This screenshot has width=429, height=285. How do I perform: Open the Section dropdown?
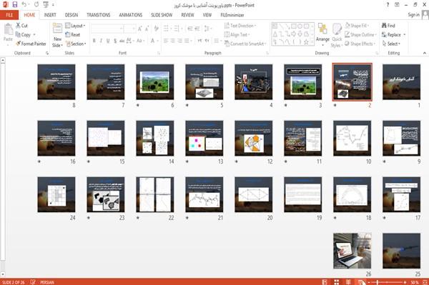point(76,44)
